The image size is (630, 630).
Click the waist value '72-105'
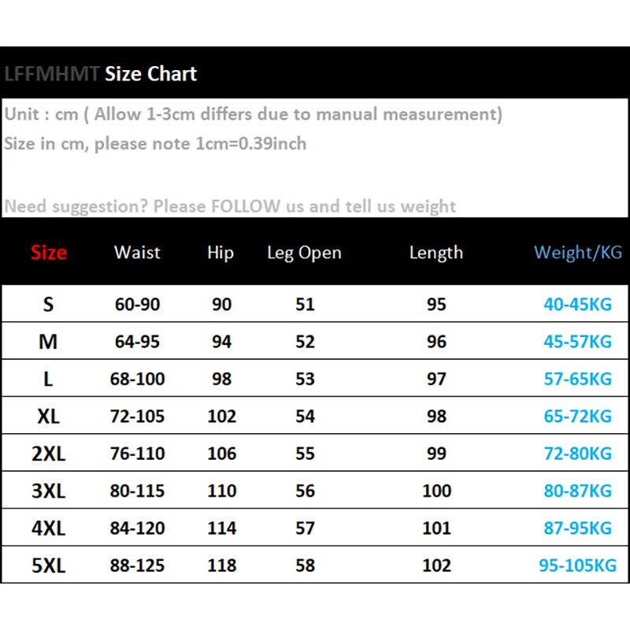(x=138, y=417)
